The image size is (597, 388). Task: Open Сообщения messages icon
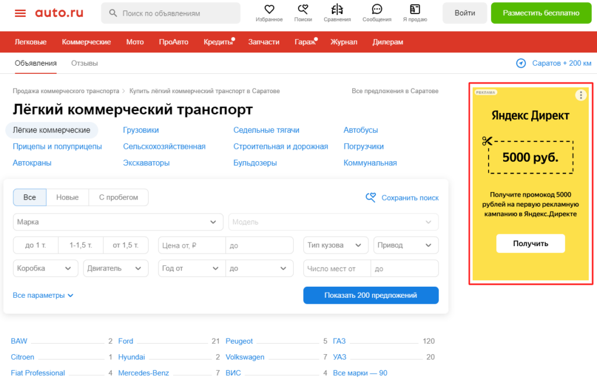pos(376,9)
